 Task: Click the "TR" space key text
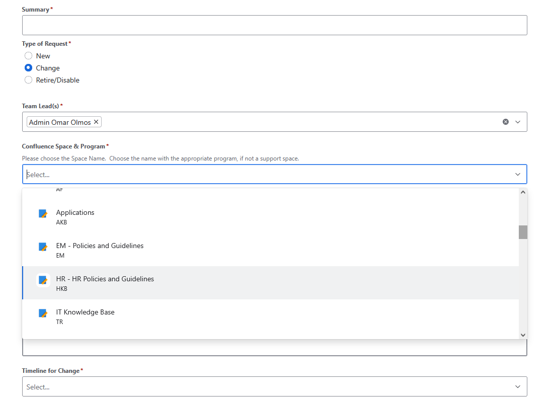[x=59, y=322]
